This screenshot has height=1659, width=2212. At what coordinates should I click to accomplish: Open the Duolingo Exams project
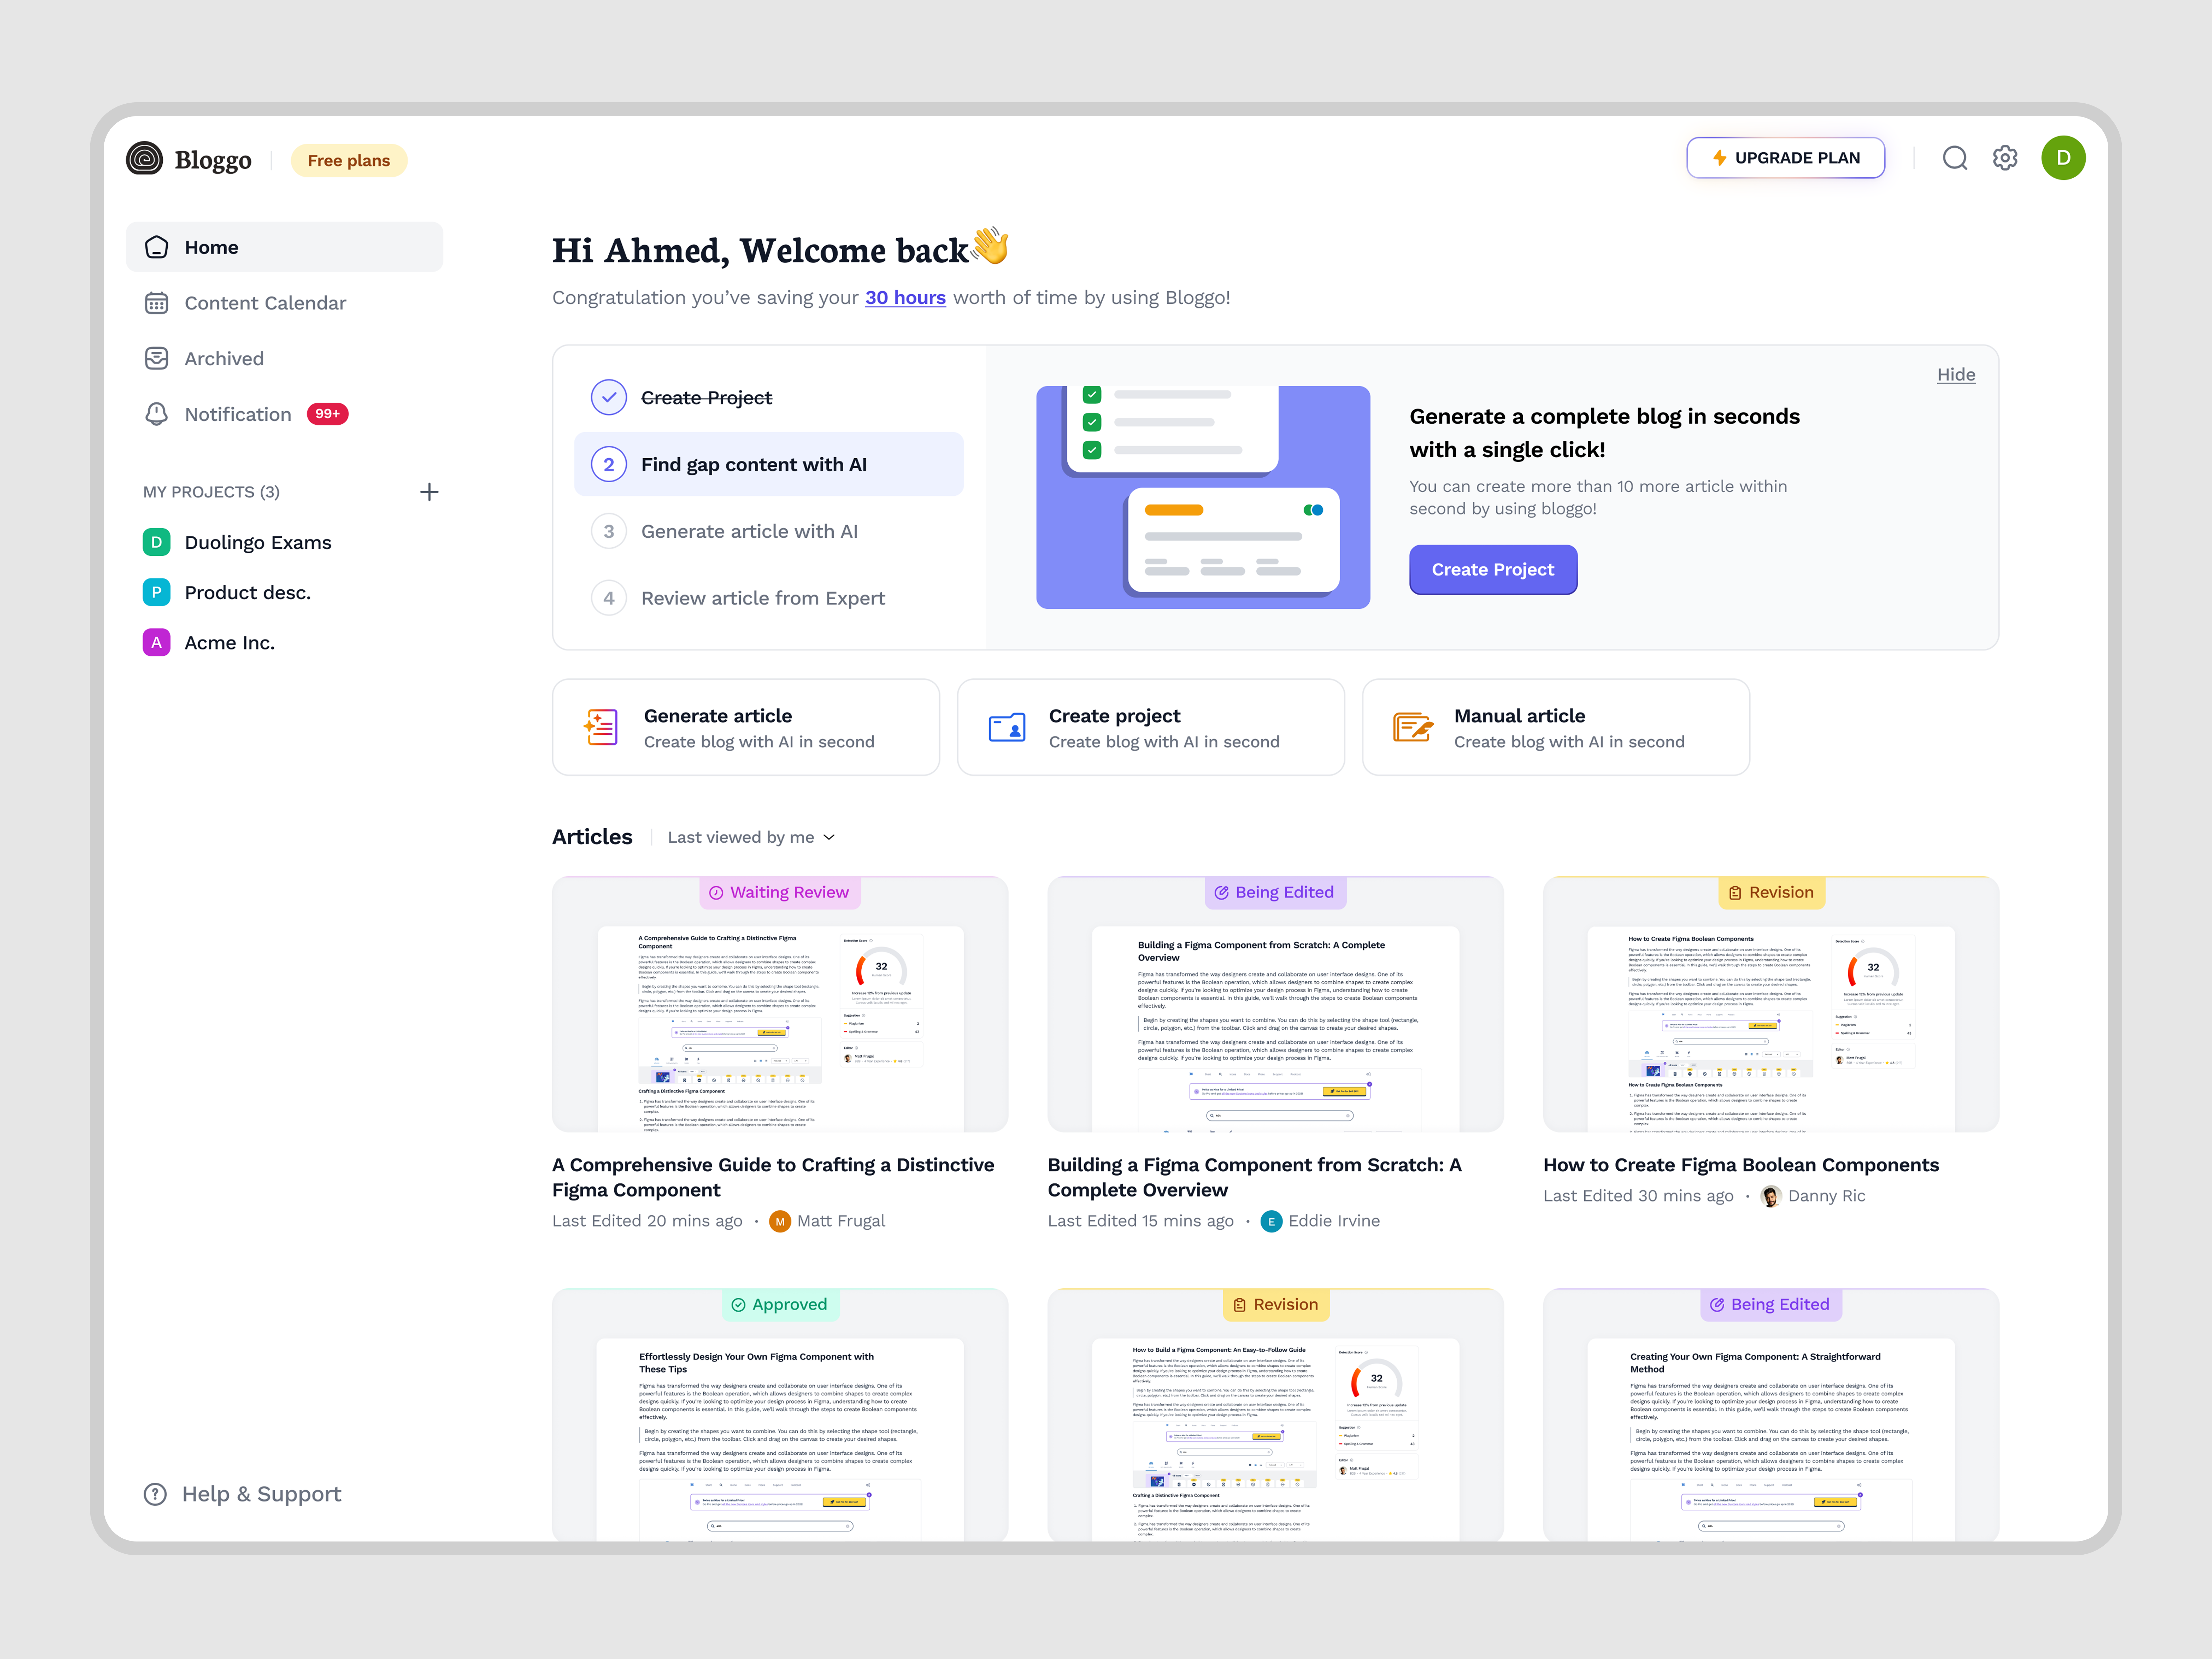pos(258,542)
